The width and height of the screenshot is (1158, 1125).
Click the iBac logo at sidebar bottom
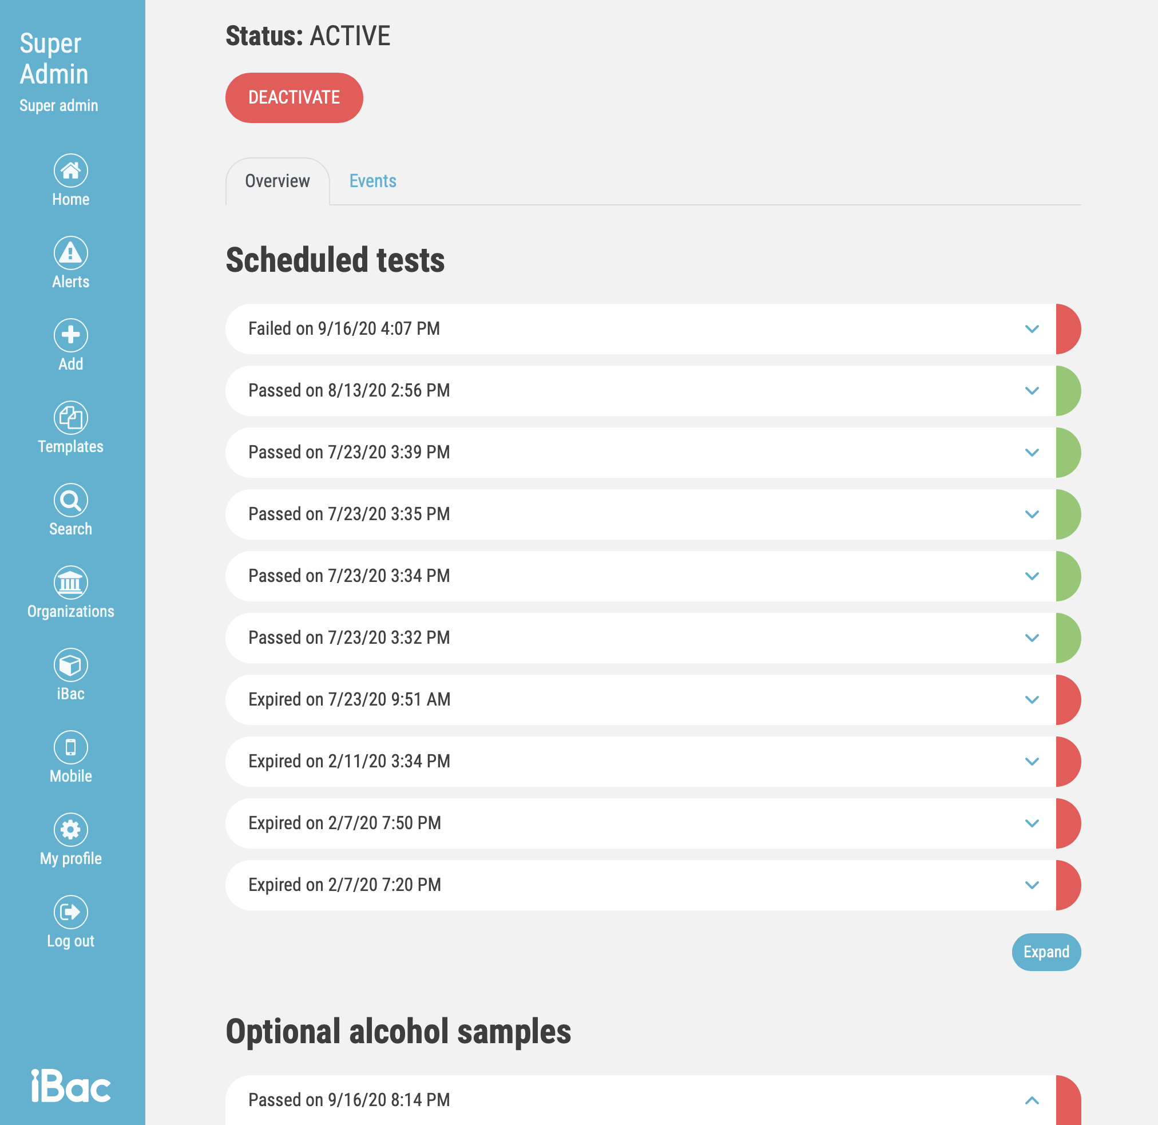(71, 1086)
